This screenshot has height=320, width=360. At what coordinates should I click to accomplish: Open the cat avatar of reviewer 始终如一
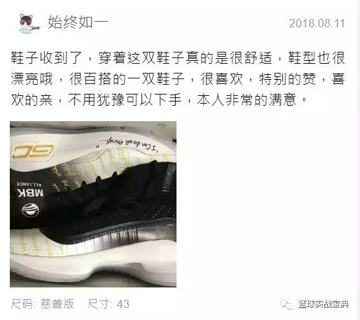(29, 23)
